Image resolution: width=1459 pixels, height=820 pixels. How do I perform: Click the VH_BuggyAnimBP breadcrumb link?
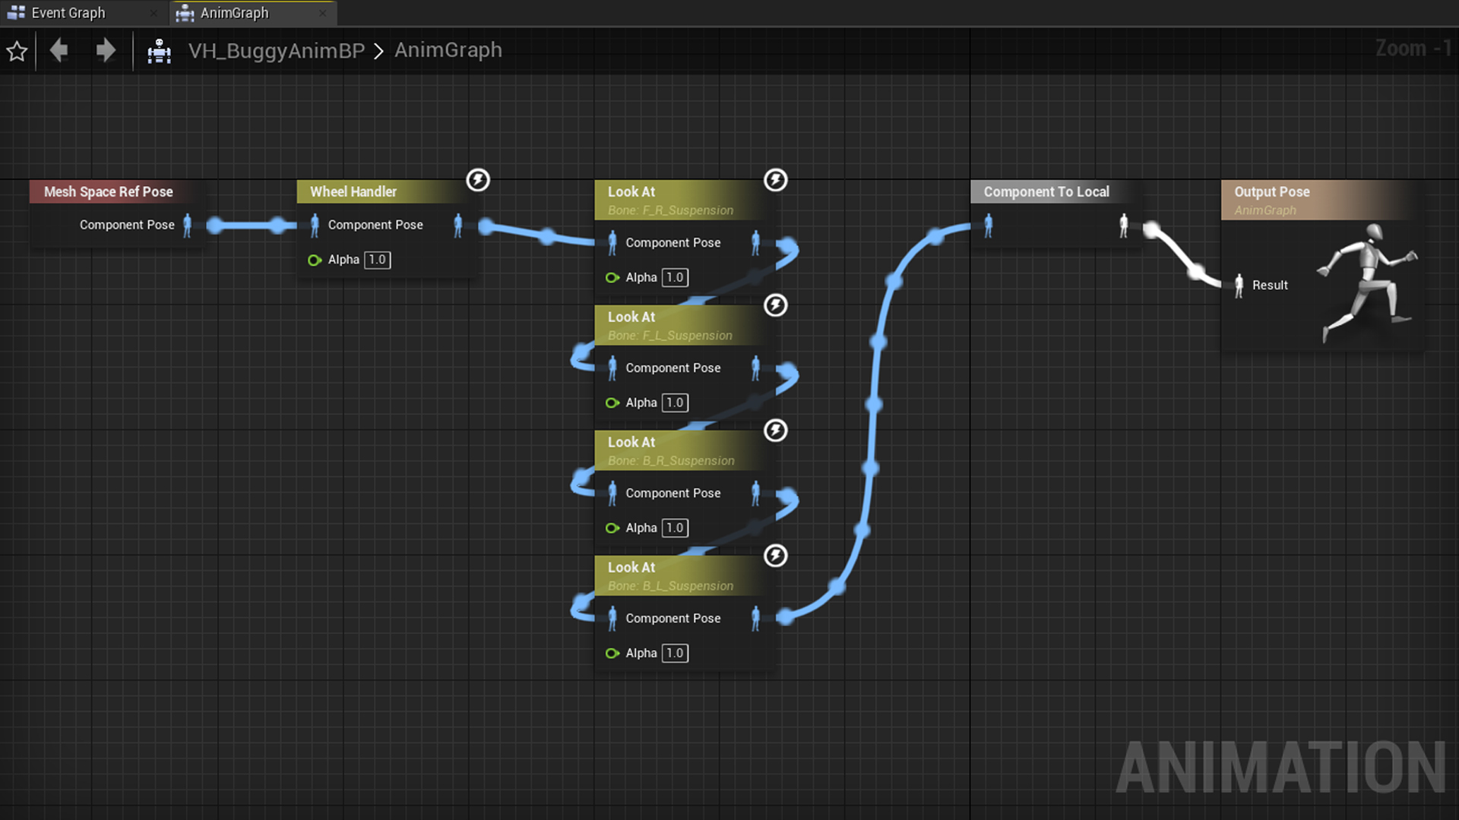(277, 51)
